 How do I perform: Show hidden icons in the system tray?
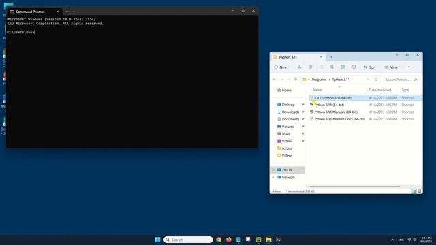click(x=392, y=240)
